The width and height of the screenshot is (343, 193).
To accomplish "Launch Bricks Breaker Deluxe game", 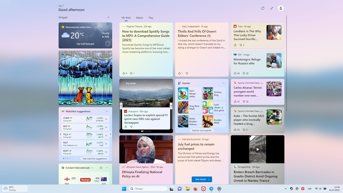I will 190,121.
